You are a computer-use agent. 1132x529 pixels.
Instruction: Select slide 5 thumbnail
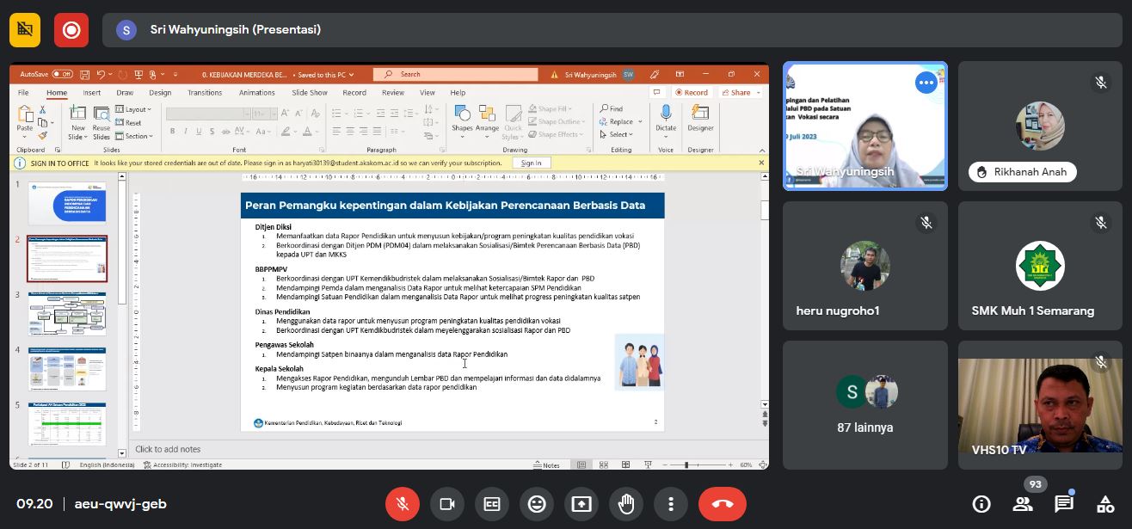click(67, 425)
